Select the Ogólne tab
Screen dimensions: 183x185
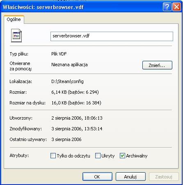[x=14, y=19]
